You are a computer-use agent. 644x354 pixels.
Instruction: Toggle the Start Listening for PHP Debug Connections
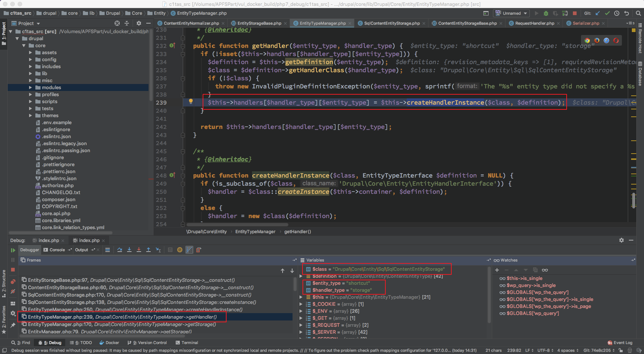pos(565,13)
